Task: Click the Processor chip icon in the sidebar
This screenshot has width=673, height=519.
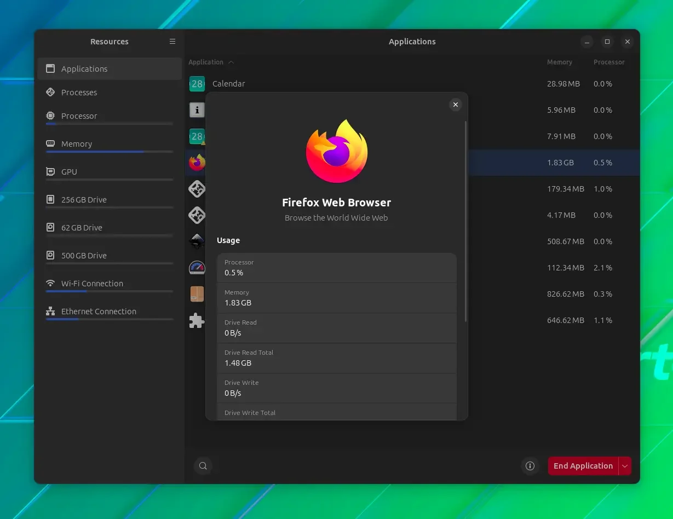Action: pos(50,116)
